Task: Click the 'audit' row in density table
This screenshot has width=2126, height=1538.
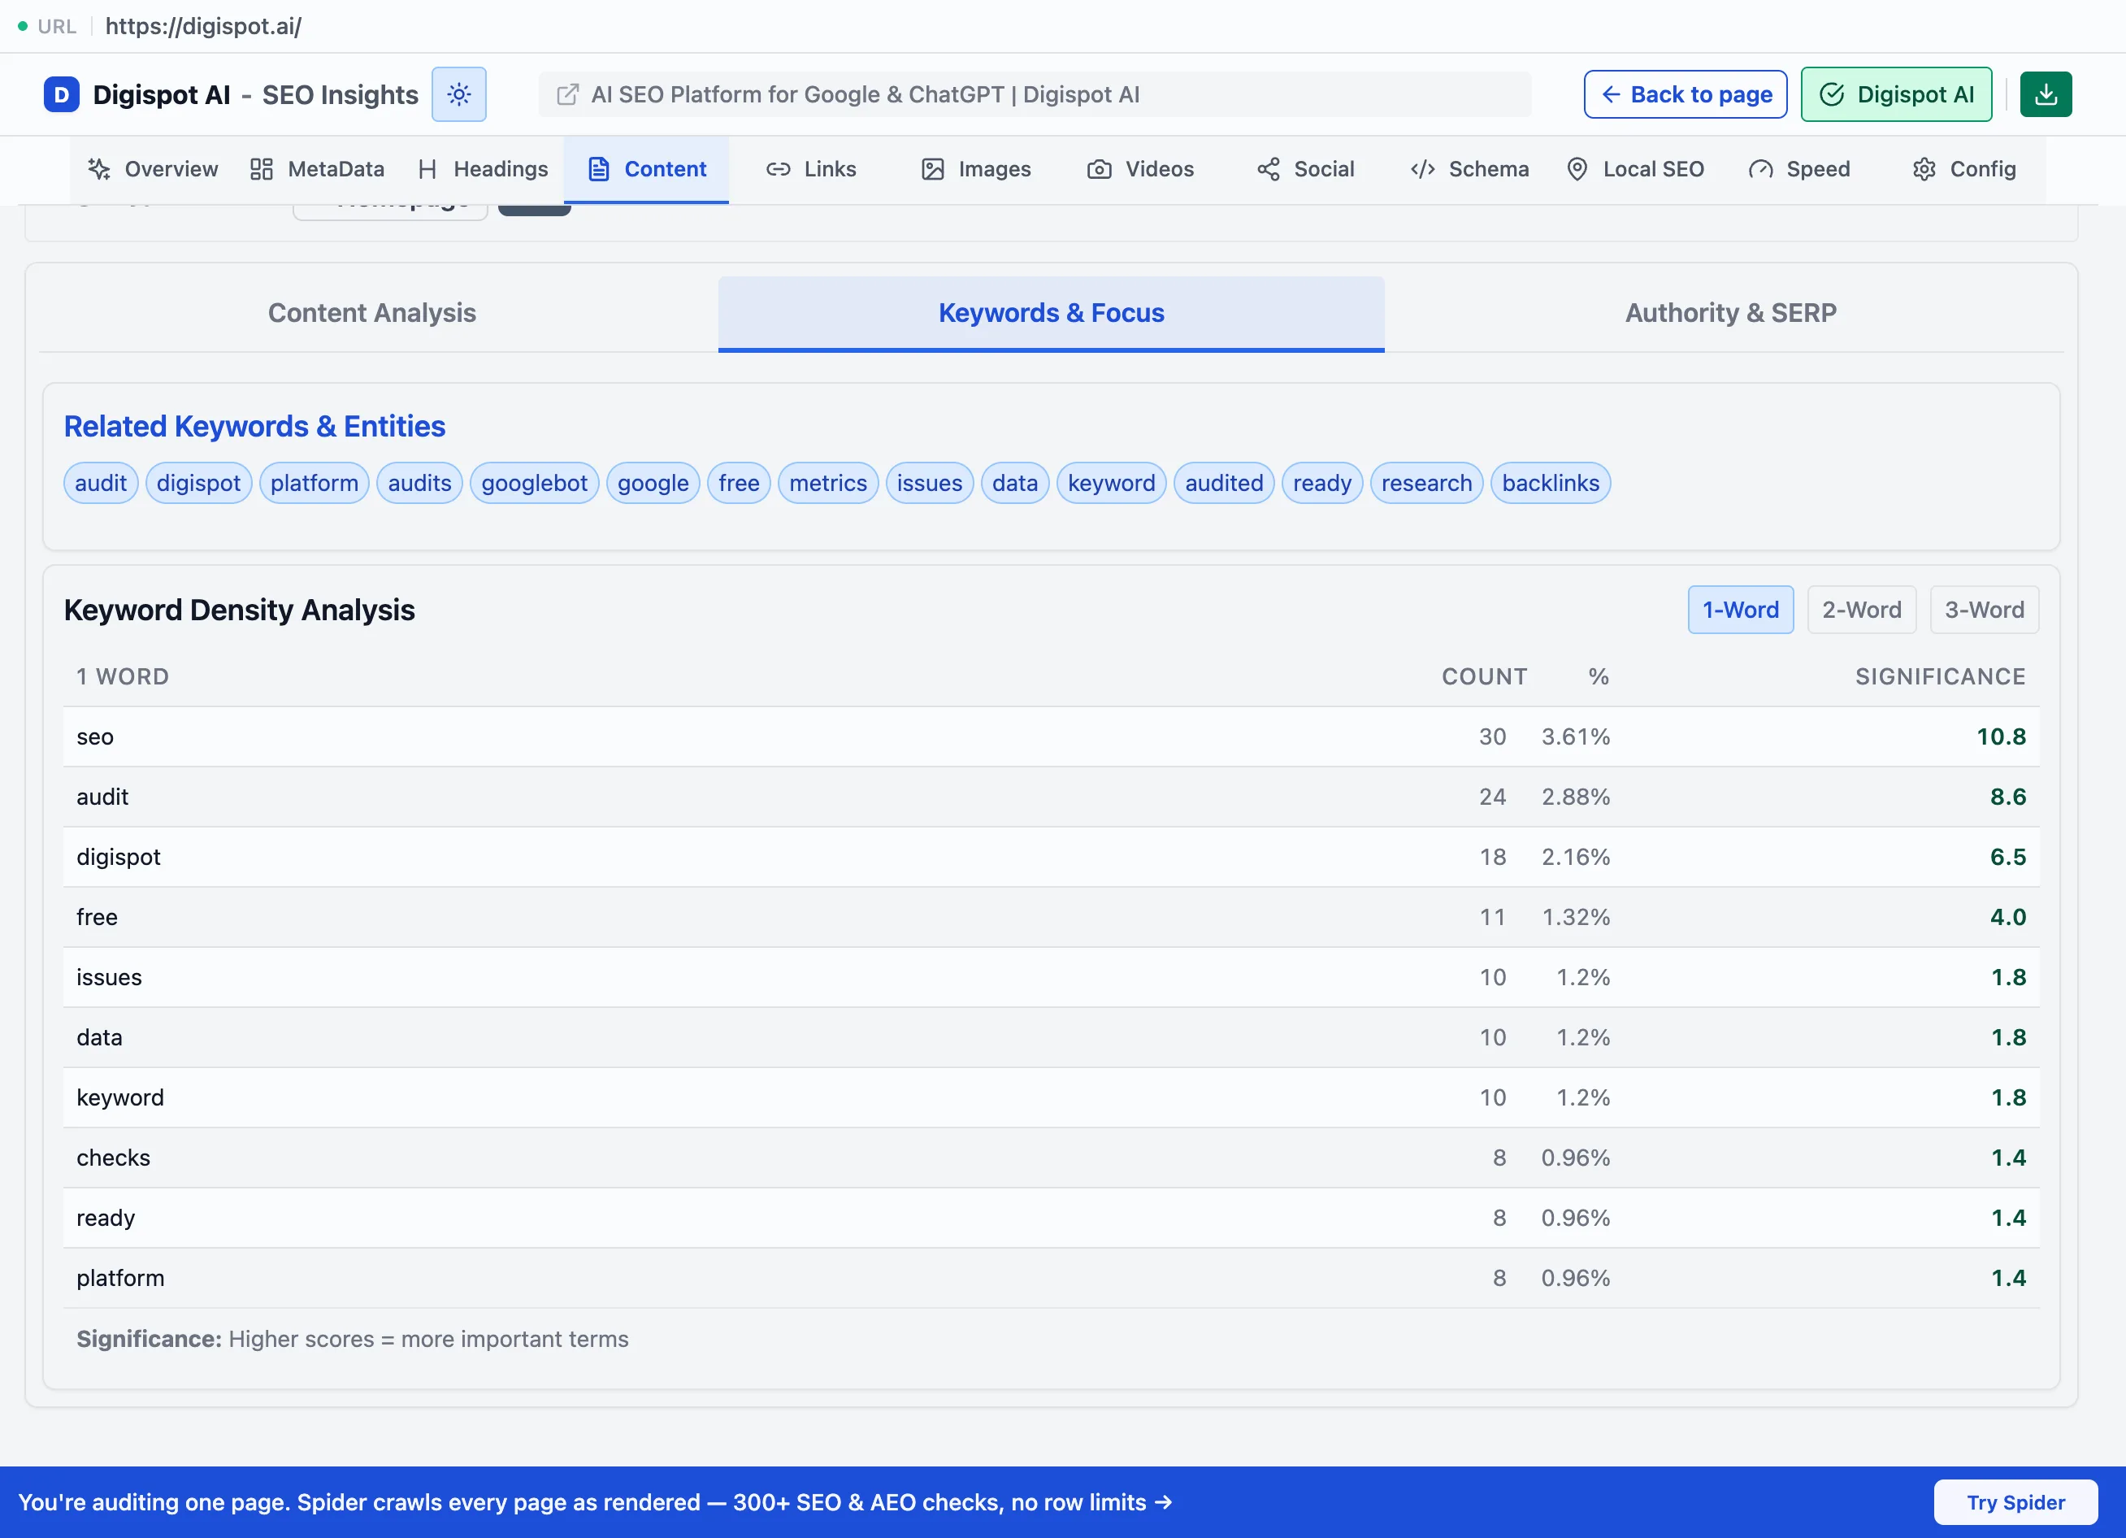Action: [1051, 797]
